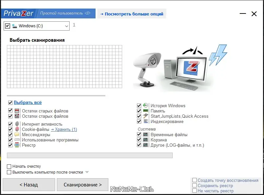Click the History Windows clock icon
The height and width of the screenshot is (195, 264).
pyautogui.click(x=145, y=106)
